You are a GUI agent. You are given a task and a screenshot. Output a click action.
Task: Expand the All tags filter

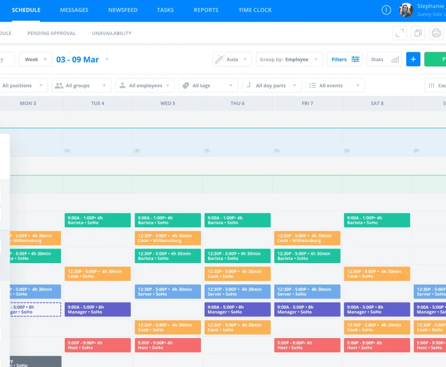pyautogui.click(x=208, y=86)
